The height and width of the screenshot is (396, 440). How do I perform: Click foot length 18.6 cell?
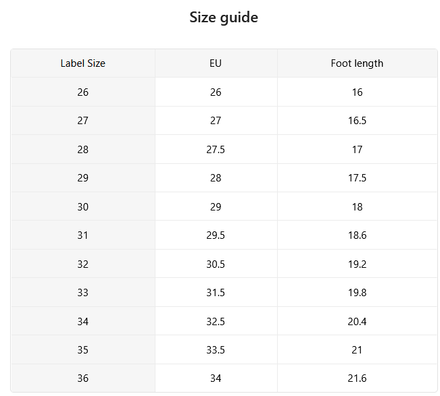(x=358, y=235)
